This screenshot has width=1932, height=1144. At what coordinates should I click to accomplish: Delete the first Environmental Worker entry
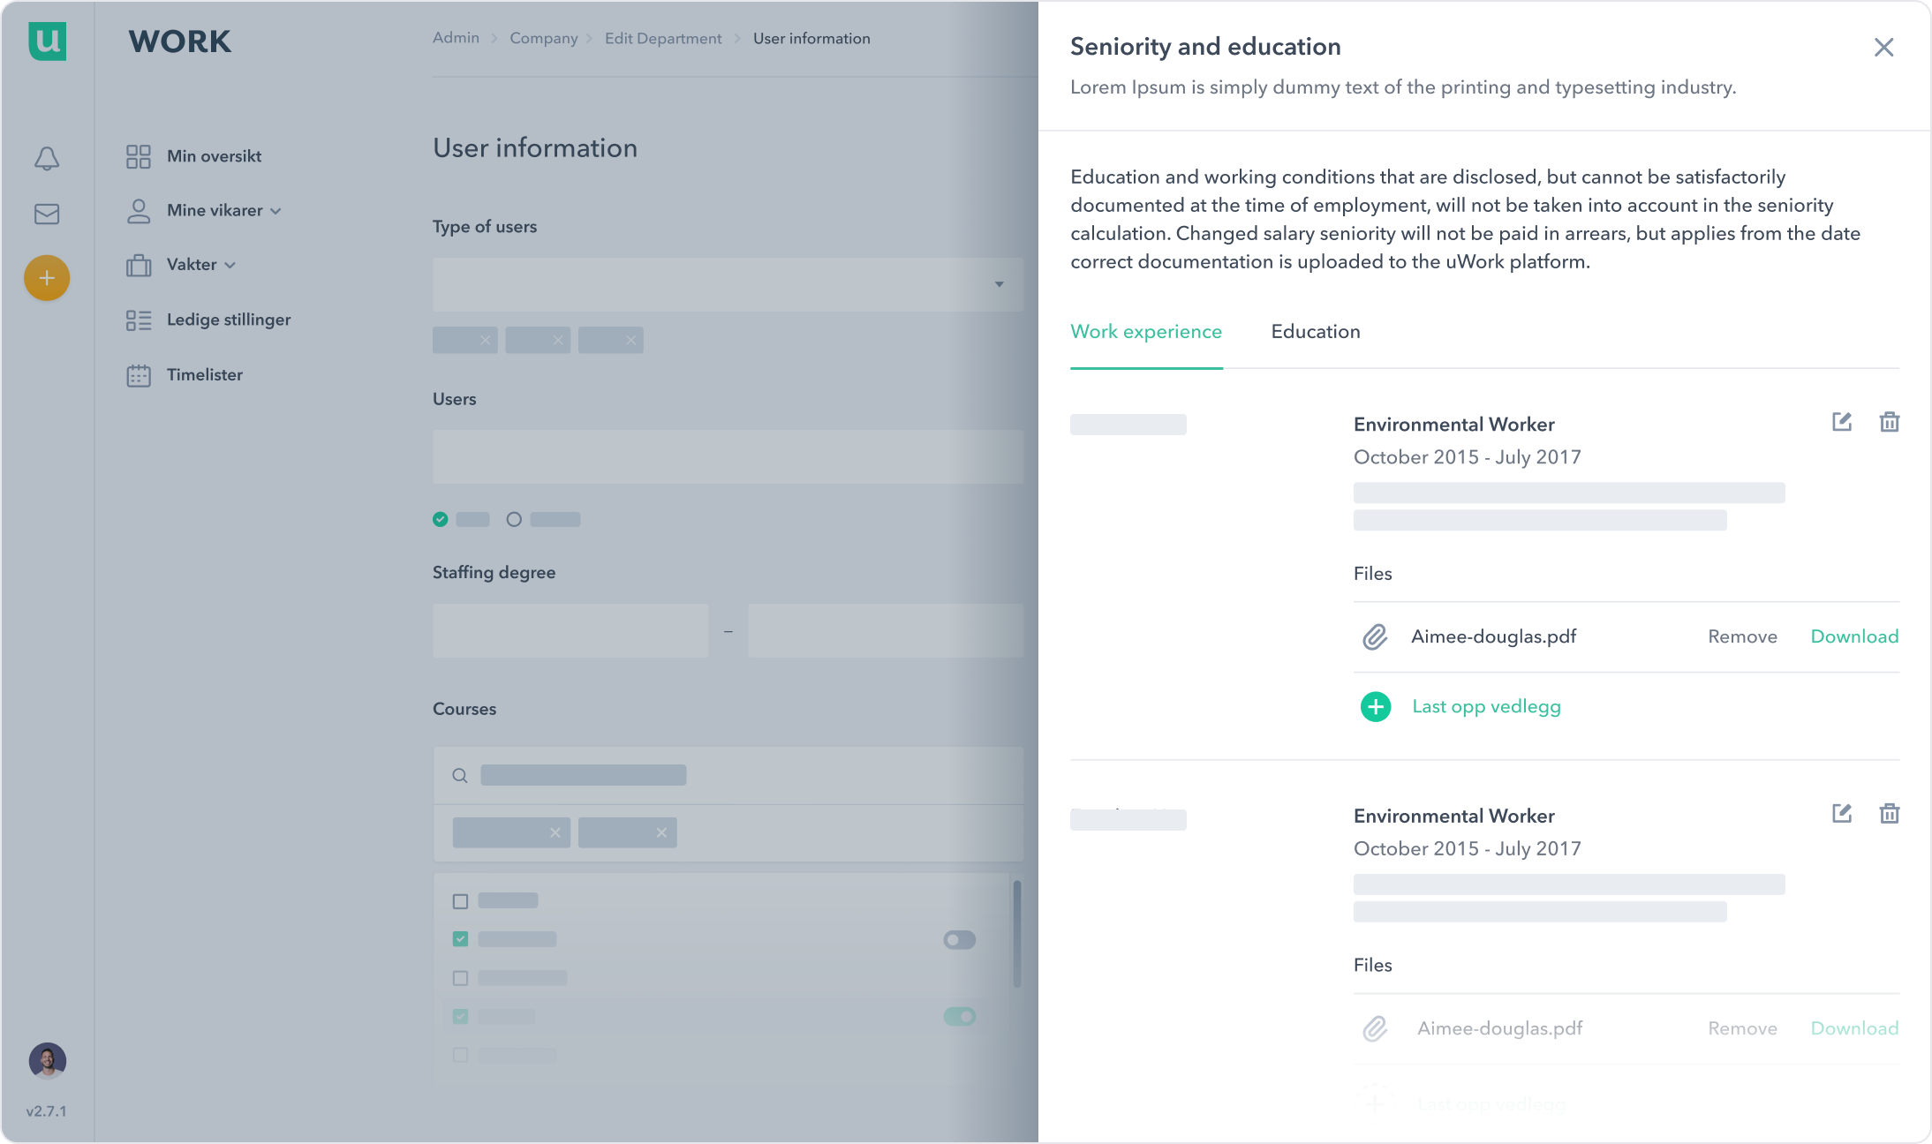(1889, 422)
